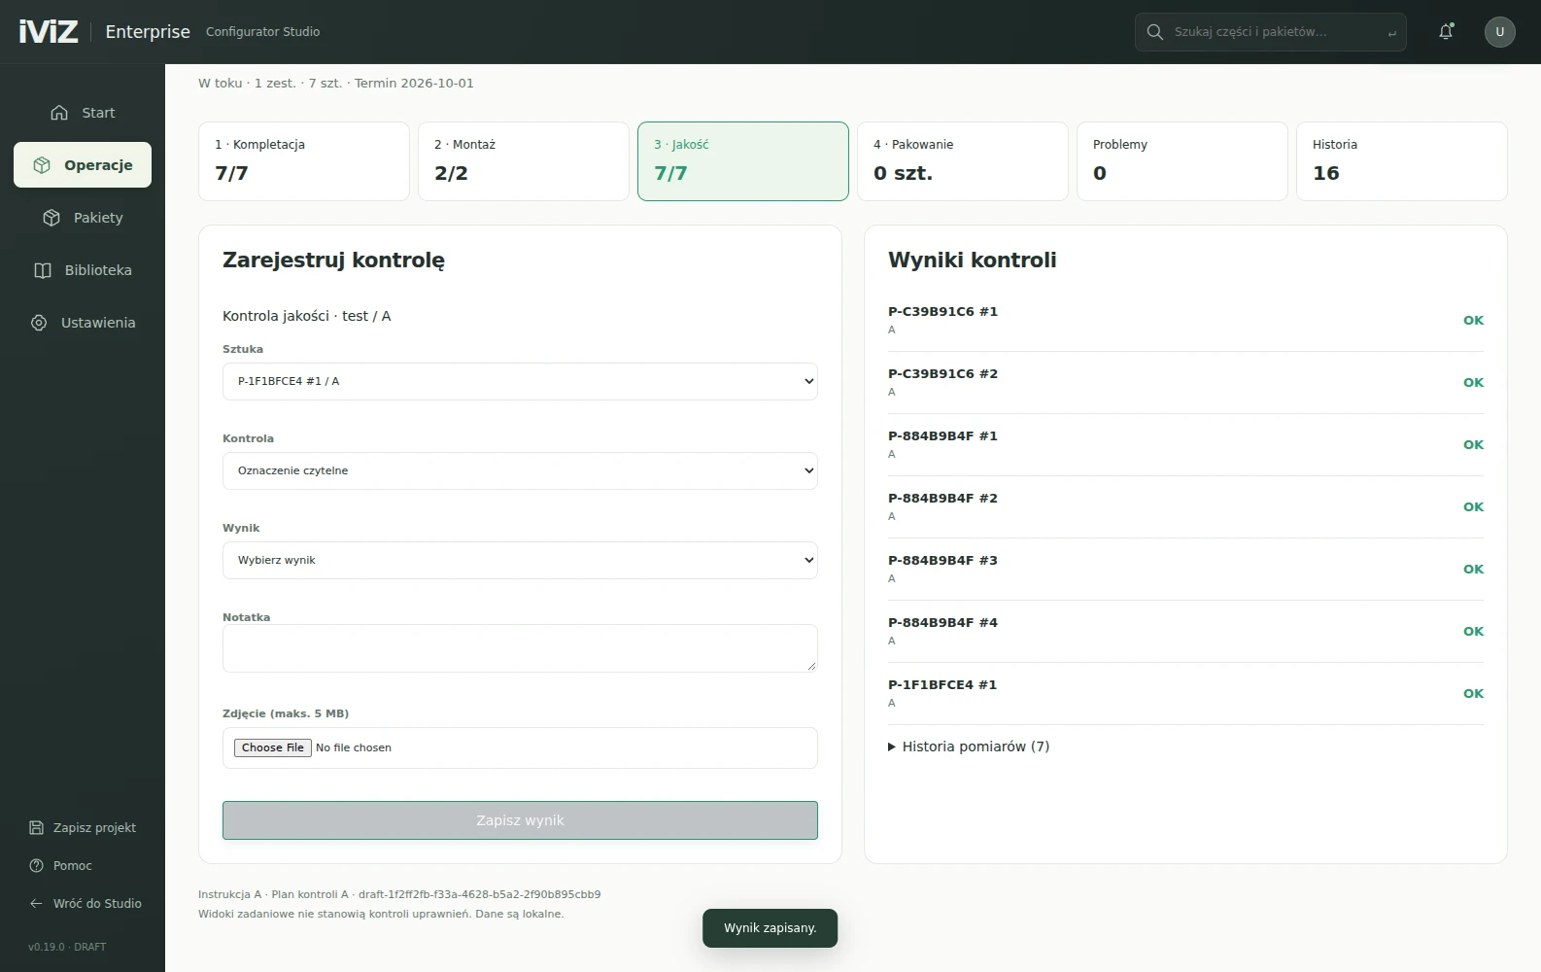Viewport: 1541px width, 972px height.
Task: Focus the parts and packages search field
Action: tap(1271, 32)
